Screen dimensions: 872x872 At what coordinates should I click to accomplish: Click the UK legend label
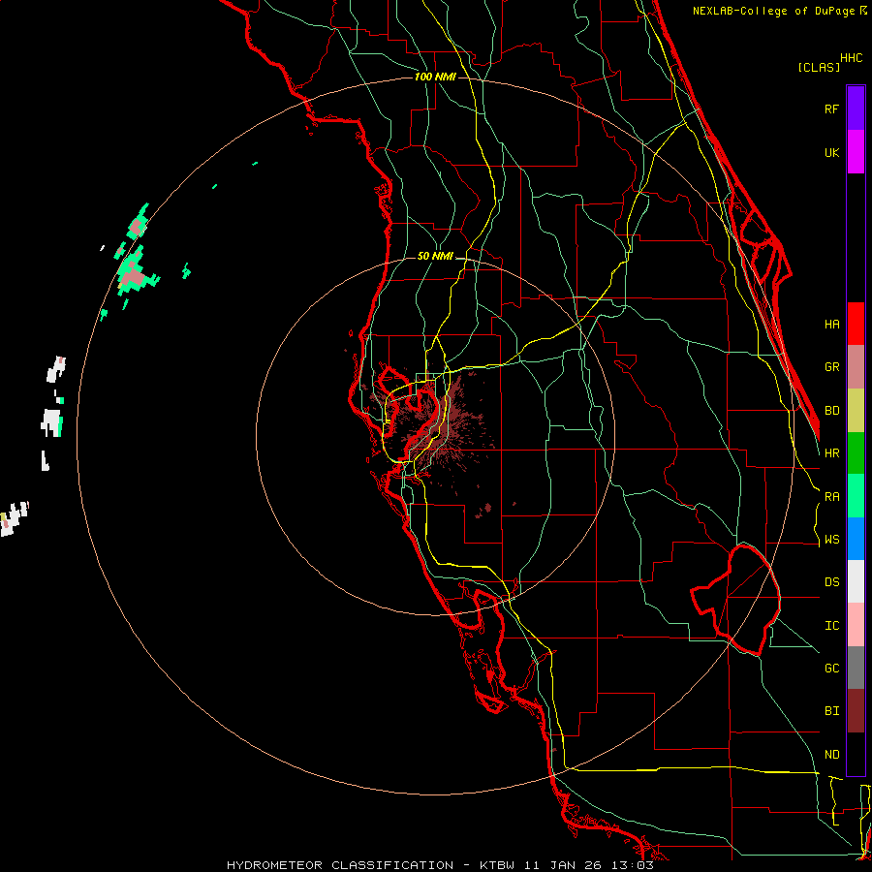[831, 152]
